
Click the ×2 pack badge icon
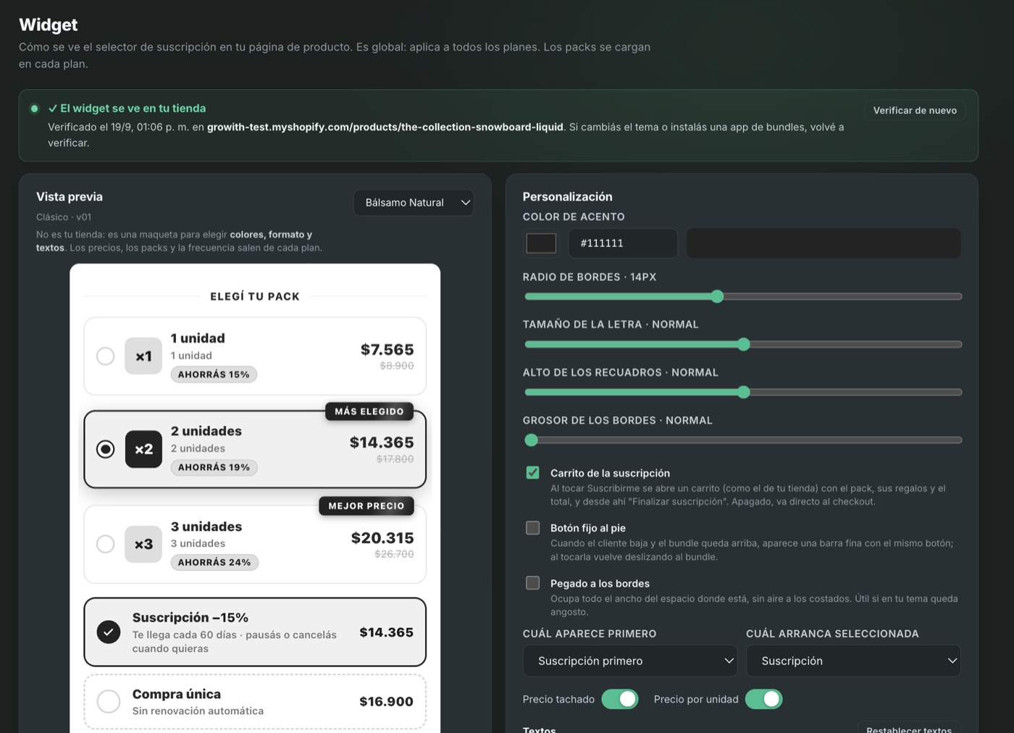(143, 449)
